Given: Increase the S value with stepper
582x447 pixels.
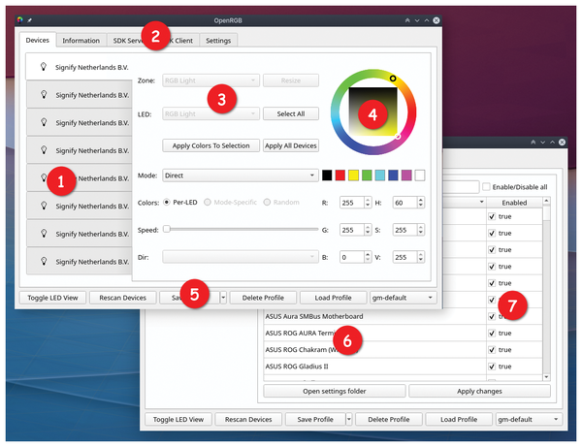Looking at the screenshot, I should 421,228.
